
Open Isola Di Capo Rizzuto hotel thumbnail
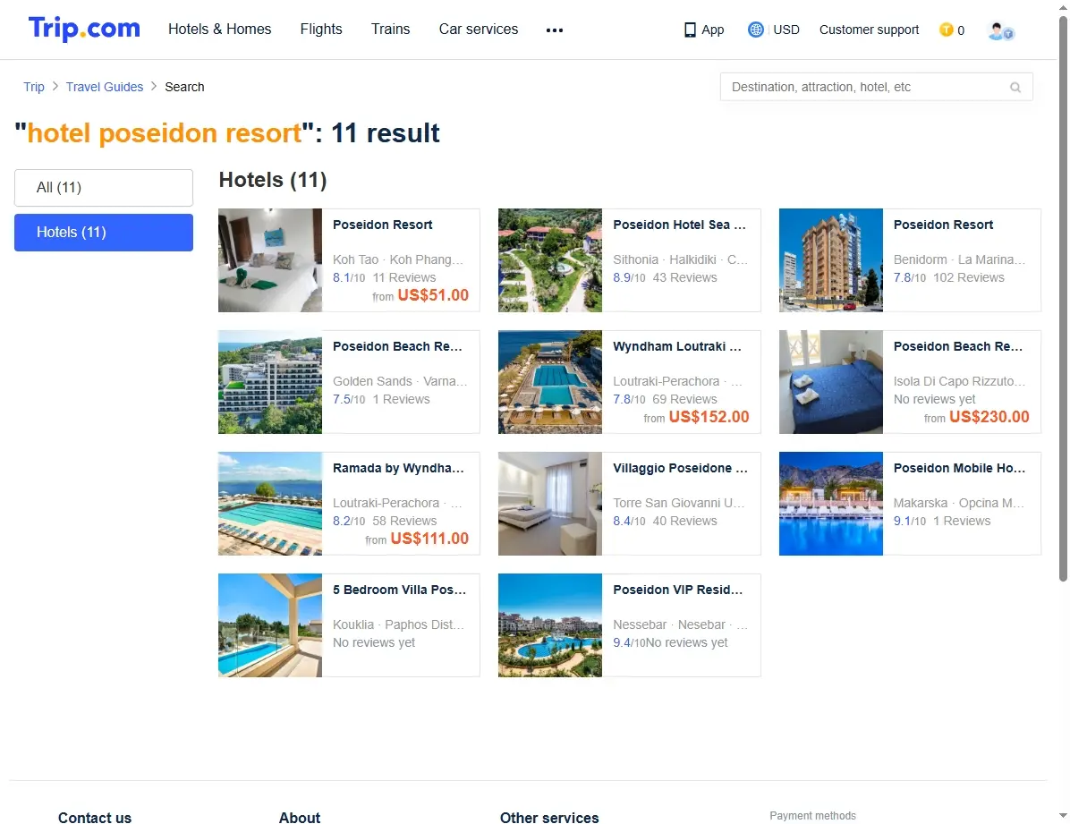click(830, 382)
